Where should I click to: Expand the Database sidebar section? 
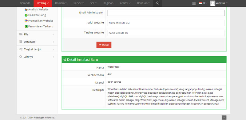(37, 42)
